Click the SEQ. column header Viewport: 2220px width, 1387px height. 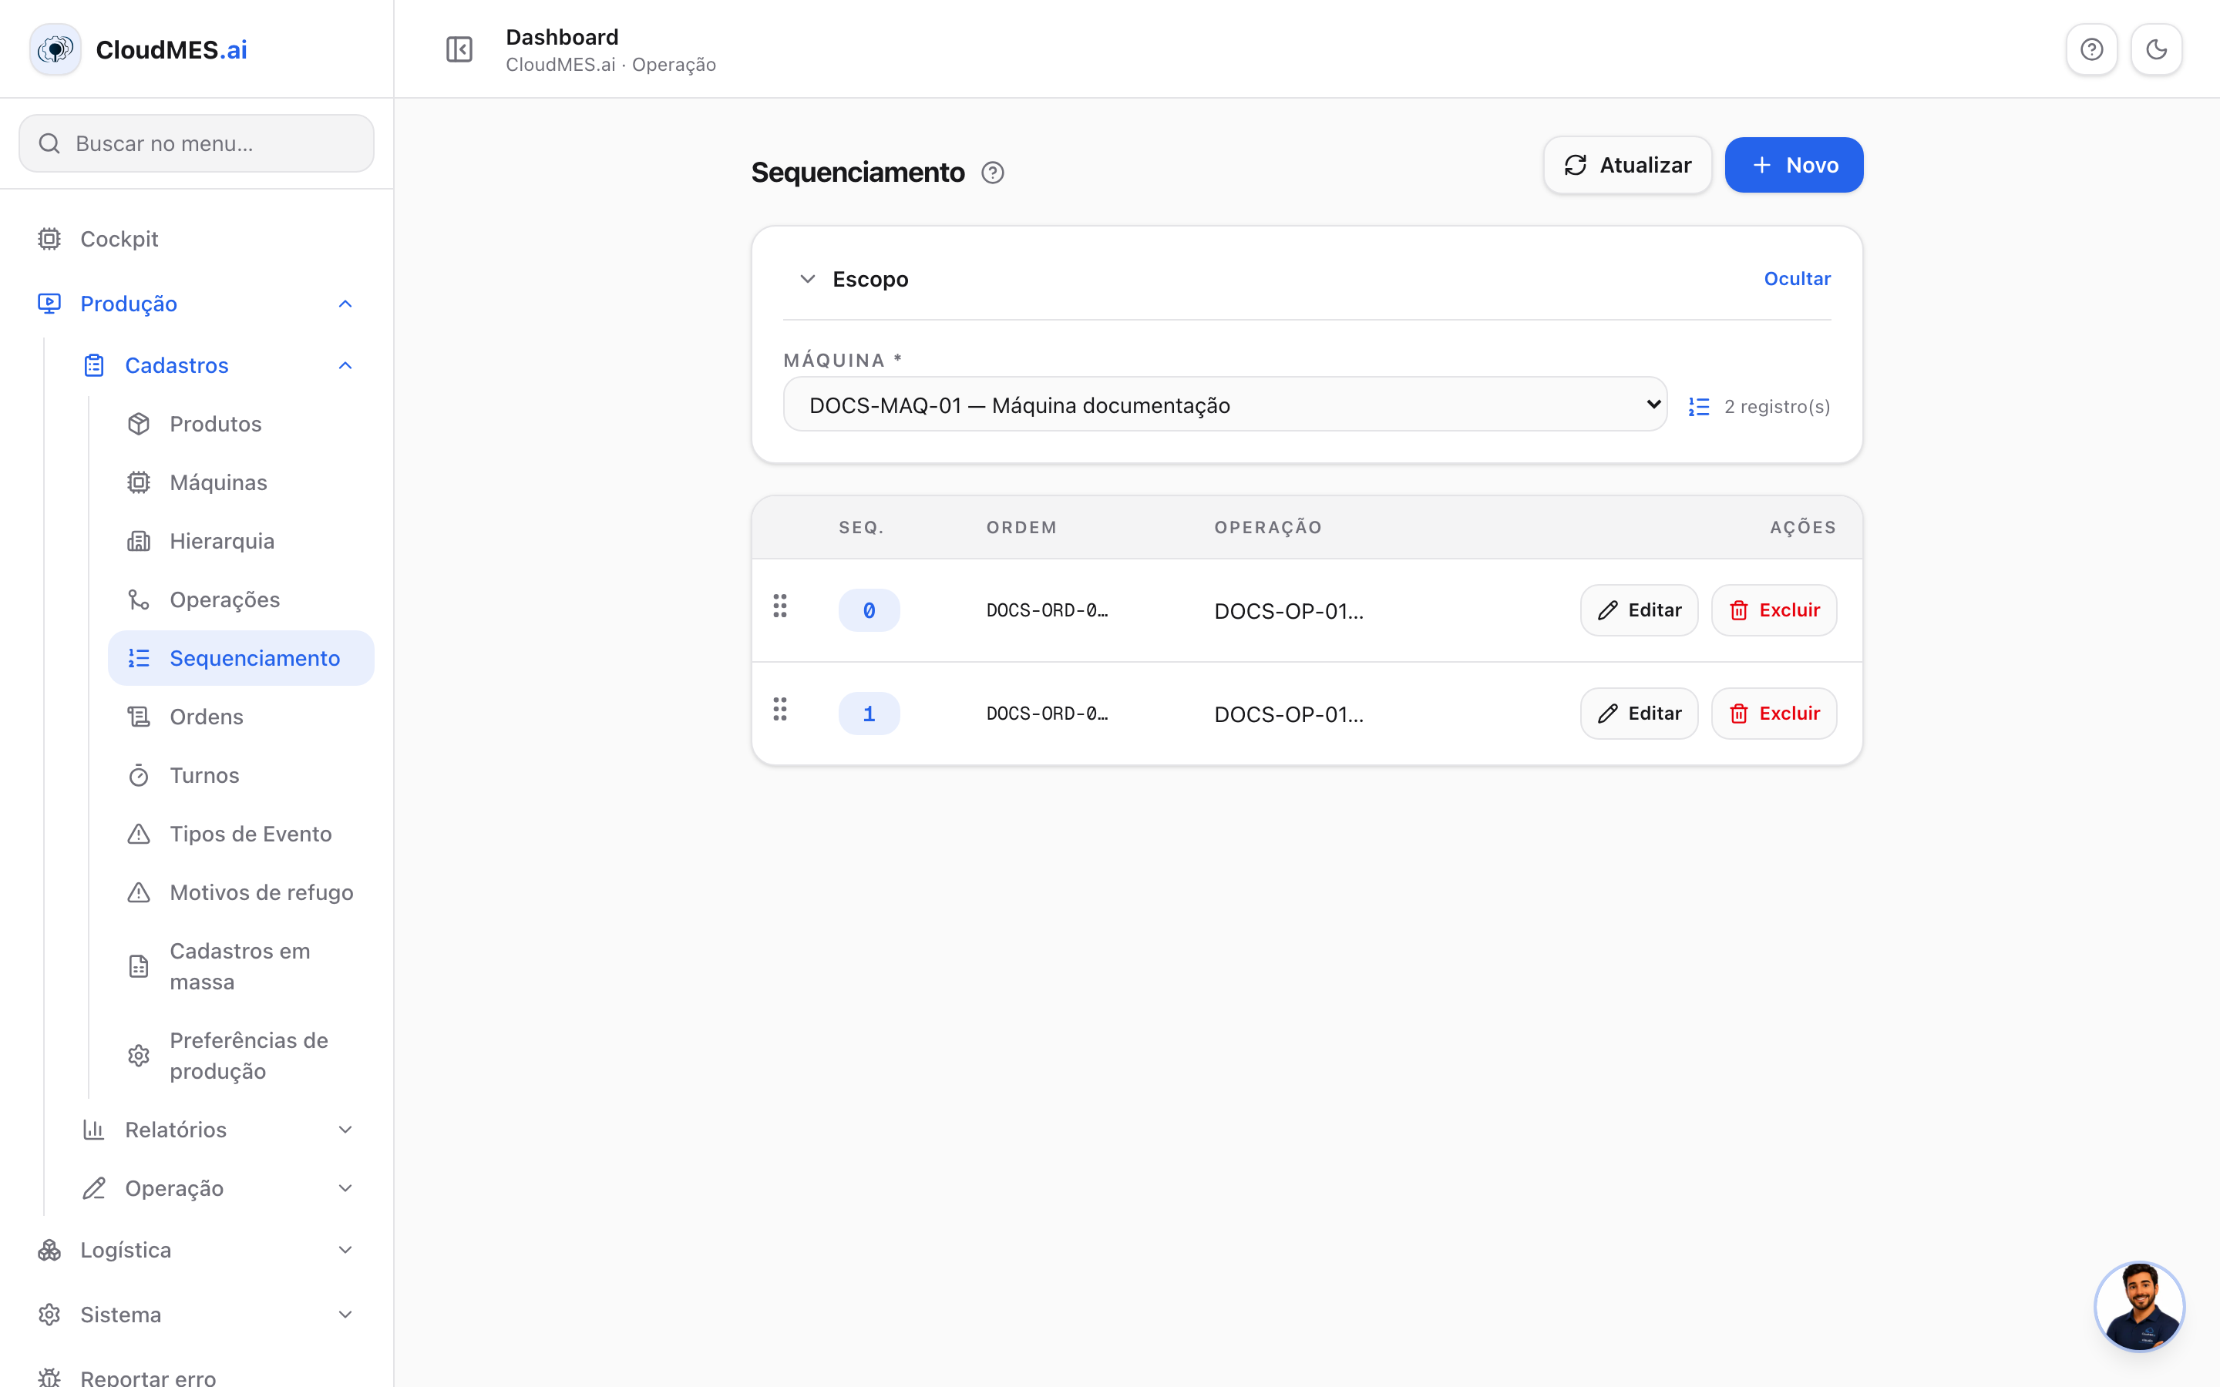click(x=861, y=528)
